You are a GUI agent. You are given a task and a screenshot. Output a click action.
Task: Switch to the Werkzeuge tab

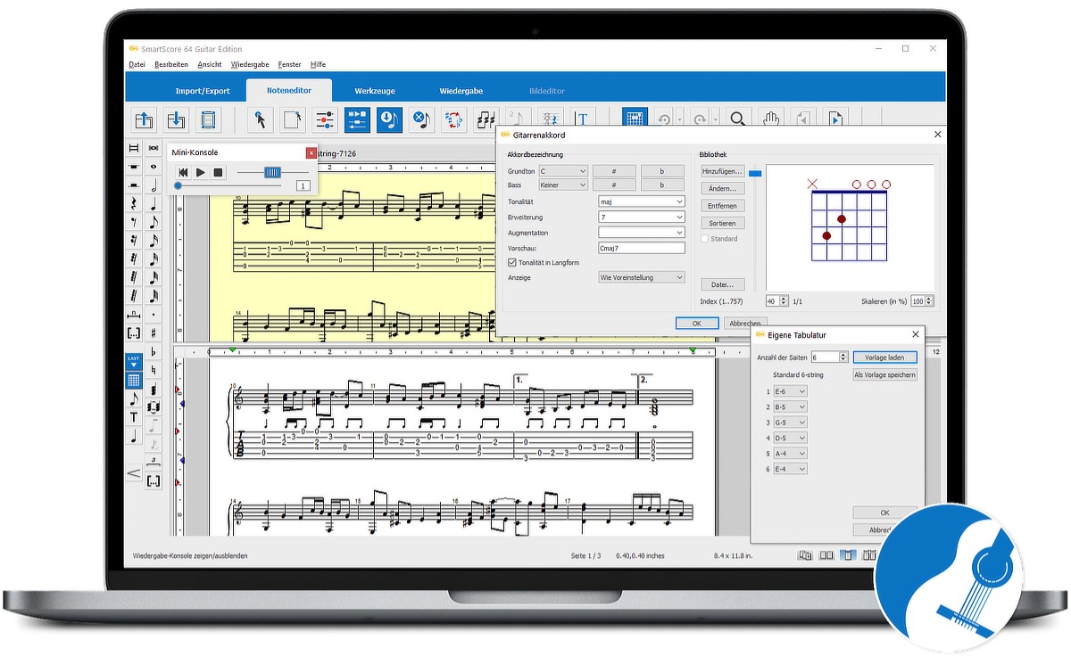375,91
